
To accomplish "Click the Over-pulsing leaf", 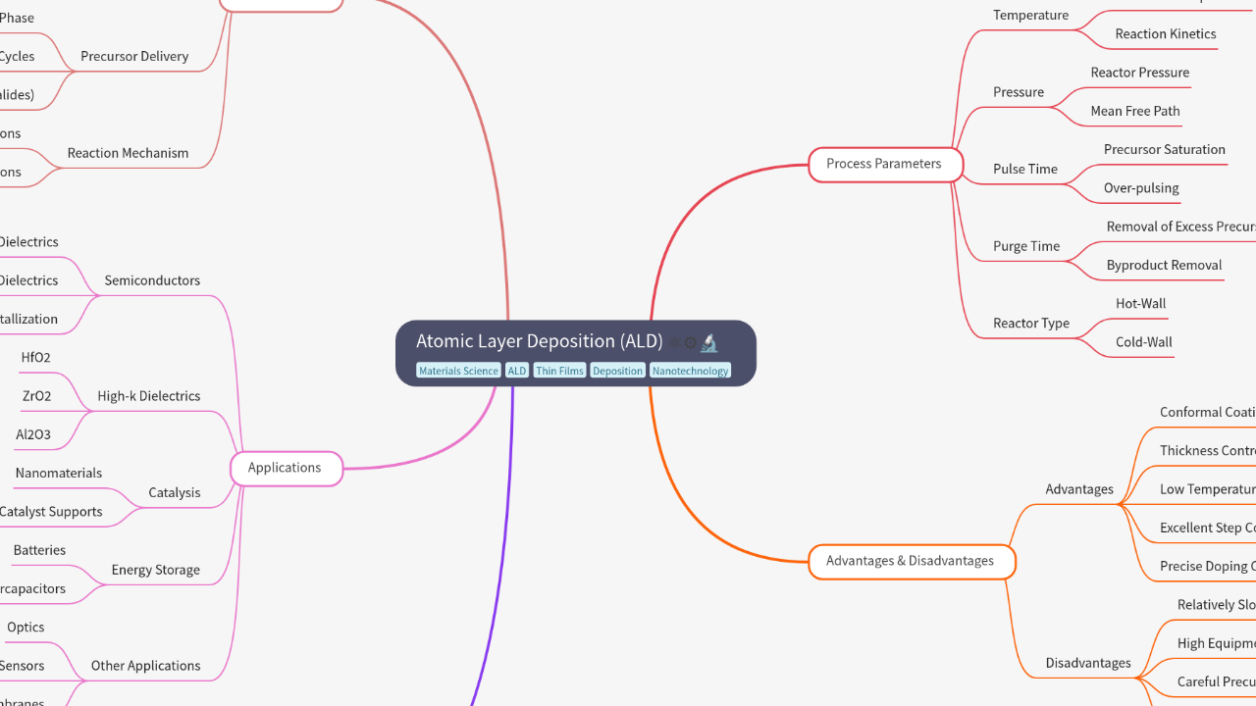I will (1141, 187).
